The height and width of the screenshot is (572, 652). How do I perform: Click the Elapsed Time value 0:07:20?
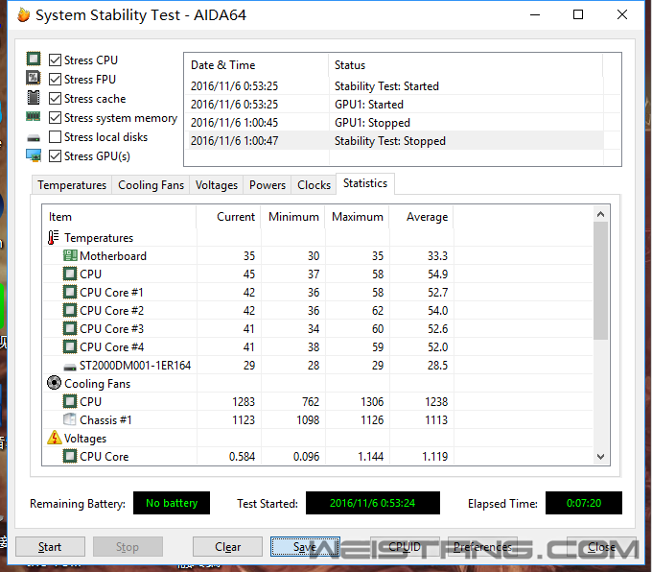pos(584,503)
